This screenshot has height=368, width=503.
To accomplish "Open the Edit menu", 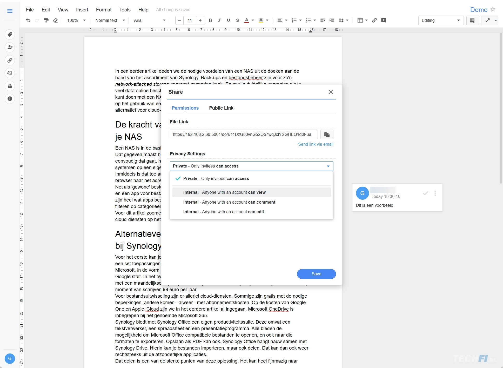I will pos(46,10).
